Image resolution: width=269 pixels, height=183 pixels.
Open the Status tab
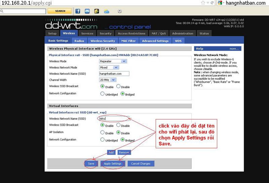pos(204,34)
